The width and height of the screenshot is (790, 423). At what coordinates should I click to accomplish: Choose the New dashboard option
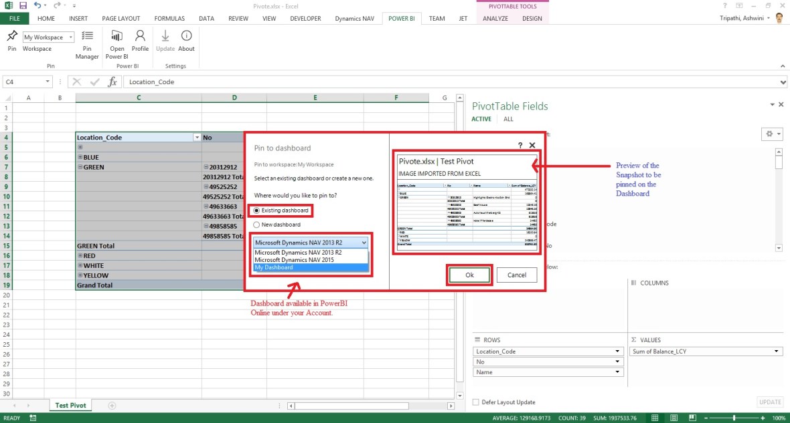pyautogui.click(x=256, y=224)
